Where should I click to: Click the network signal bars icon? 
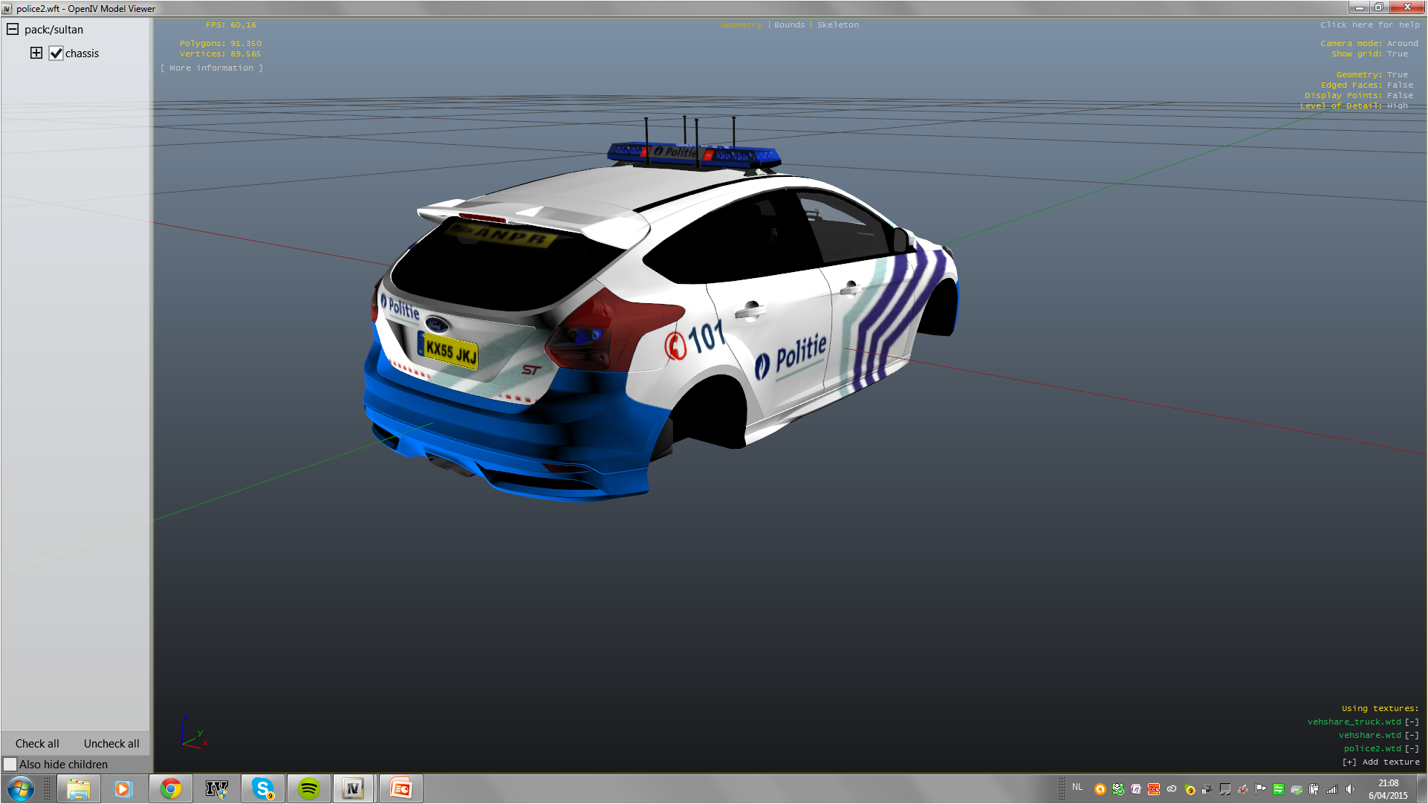click(1332, 789)
